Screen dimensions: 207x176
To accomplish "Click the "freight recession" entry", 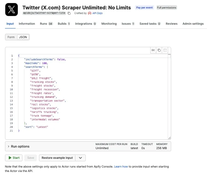I will click(x=45, y=89).
